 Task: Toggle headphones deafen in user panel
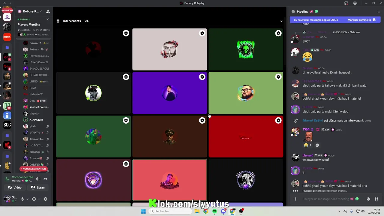pyautogui.click(x=34, y=199)
